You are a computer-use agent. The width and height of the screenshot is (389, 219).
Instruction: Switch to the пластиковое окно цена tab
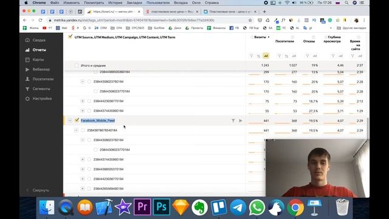pos(172,12)
